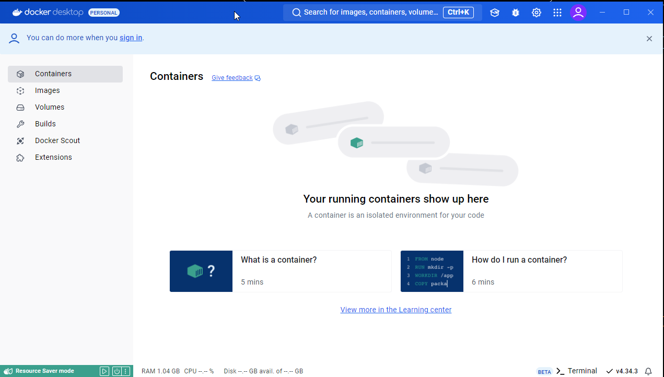Click the person icon in sign-in banner
Viewport: 664px width, 377px height.
[14, 38]
